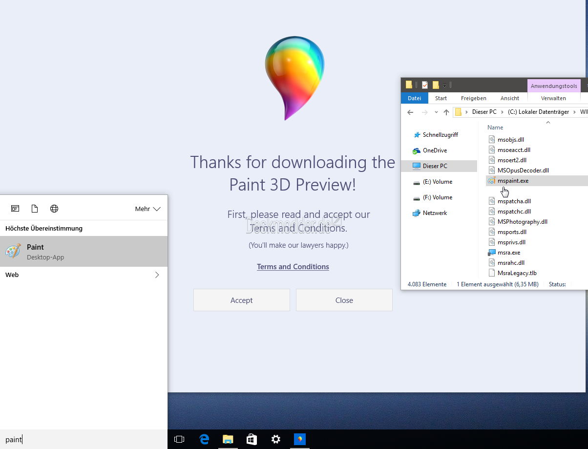Open the Terms and Conditions link
This screenshot has height=449, width=588.
click(293, 267)
